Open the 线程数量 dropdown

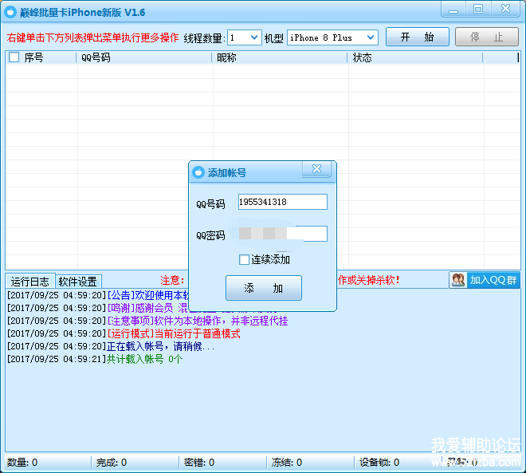point(254,37)
